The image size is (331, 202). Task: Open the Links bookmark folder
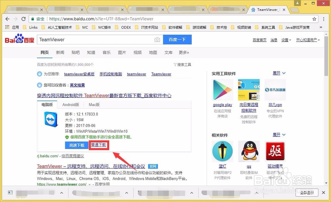30,27
